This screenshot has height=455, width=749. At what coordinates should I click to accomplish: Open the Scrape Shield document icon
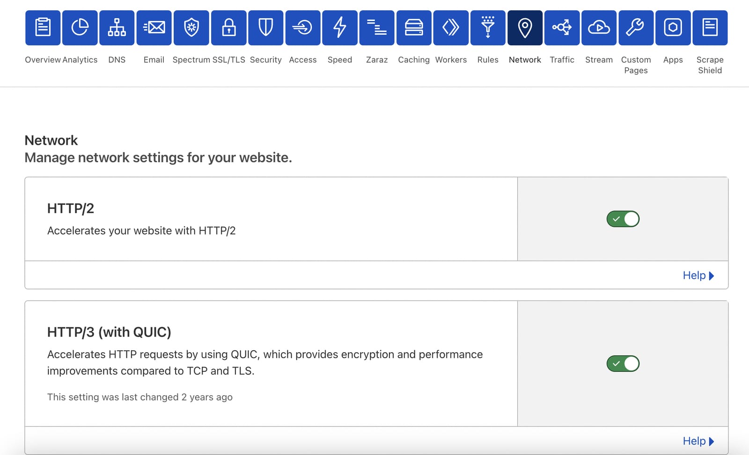[710, 28]
